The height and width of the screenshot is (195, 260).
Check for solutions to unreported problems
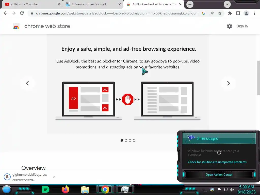coord(217,162)
